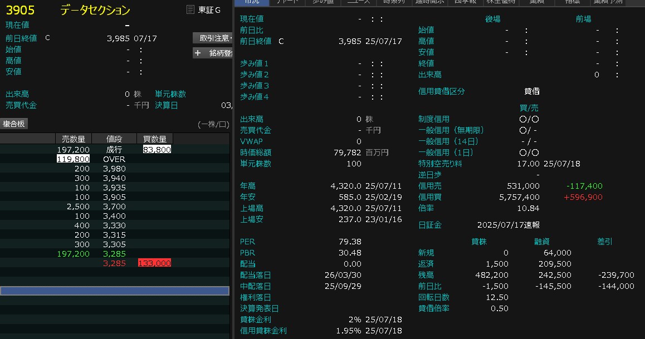This screenshot has width=645, height=339.
Task: Click the stock code 3905
Action: point(20,10)
